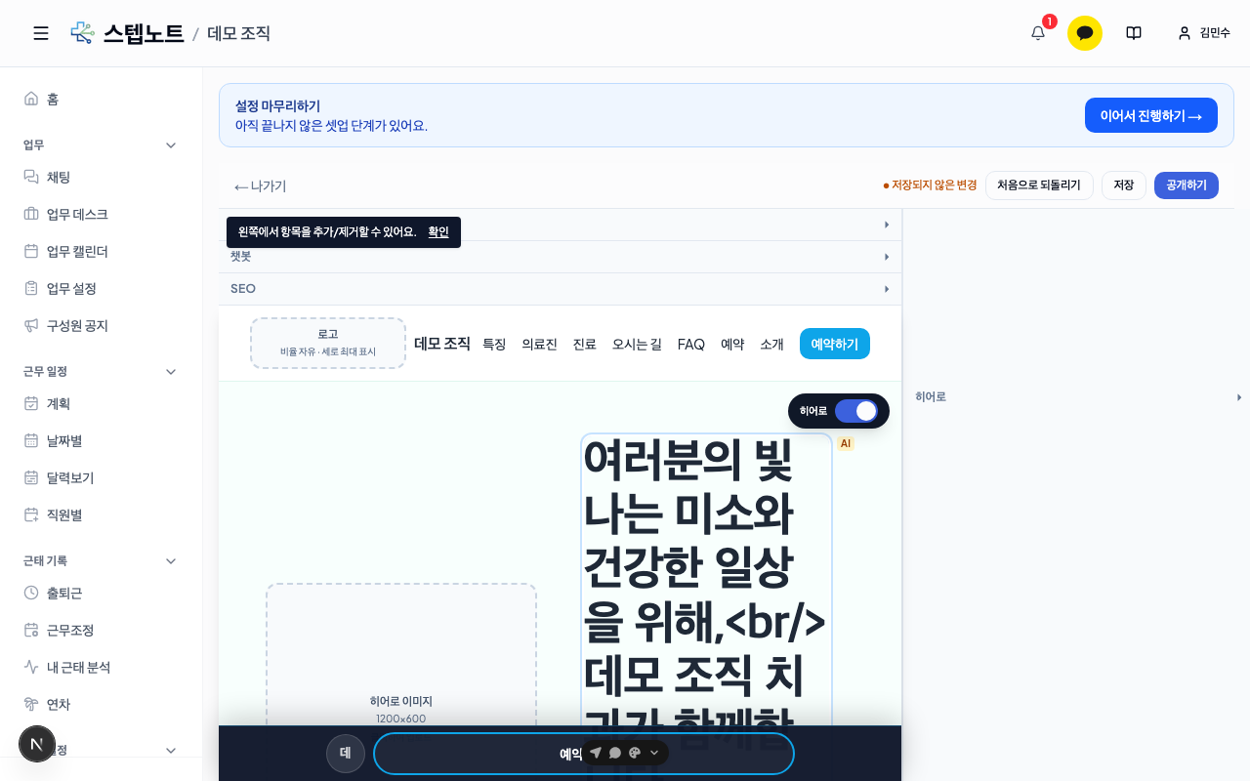The height and width of the screenshot is (781, 1250).
Task: Click the blue 예약하기 button
Action: pyautogui.click(x=835, y=344)
